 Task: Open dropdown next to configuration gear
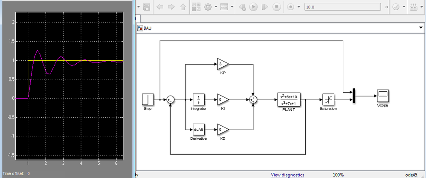(x=216, y=7)
